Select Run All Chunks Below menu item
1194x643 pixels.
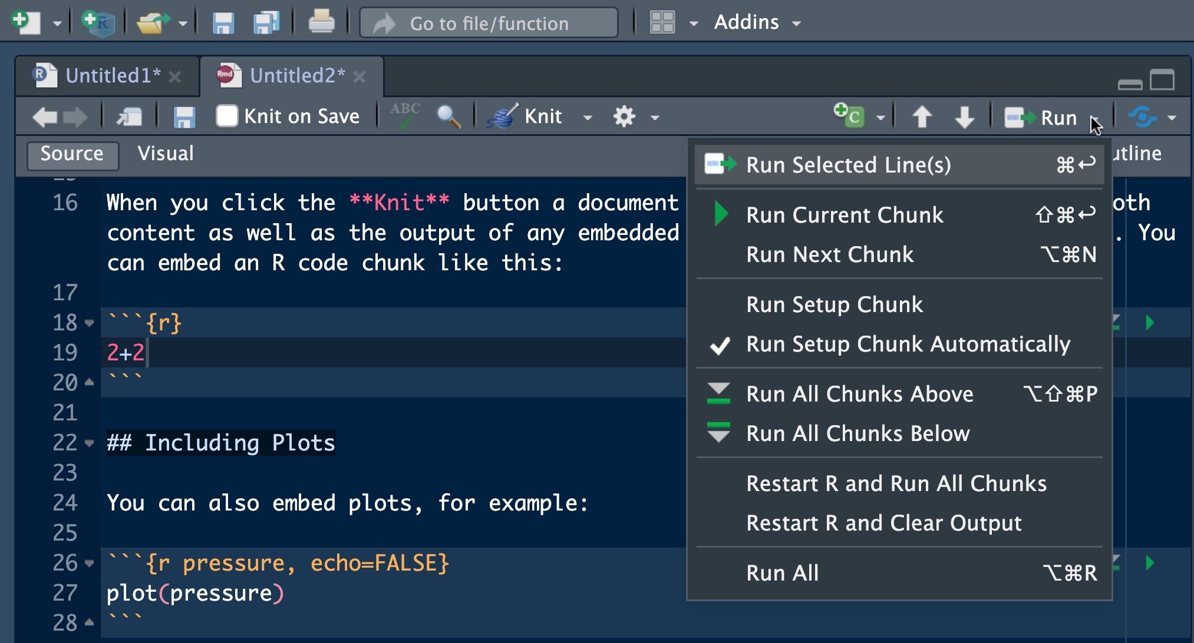[857, 433]
